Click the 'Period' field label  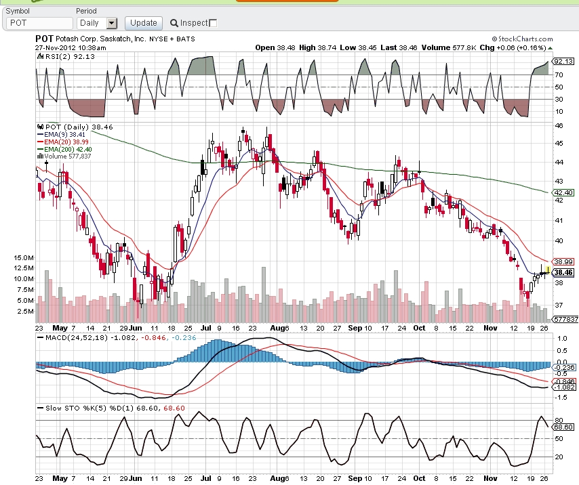click(86, 11)
